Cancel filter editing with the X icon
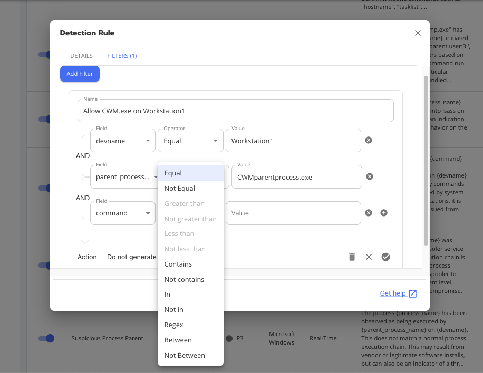 click(369, 257)
